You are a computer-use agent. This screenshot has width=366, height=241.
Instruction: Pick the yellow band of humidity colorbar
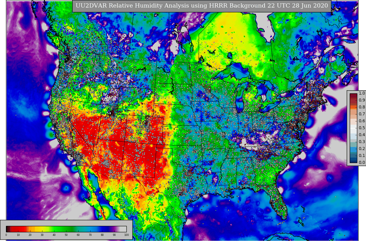click(x=42, y=229)
